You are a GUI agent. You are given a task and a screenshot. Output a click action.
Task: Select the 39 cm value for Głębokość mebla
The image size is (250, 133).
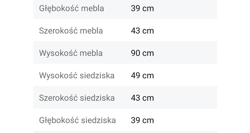(x=142, y=8)
